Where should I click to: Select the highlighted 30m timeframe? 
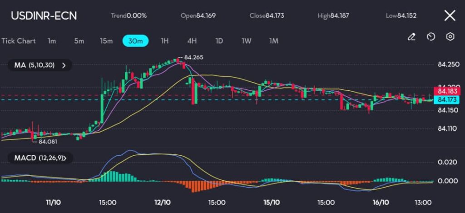[x=135, y=41]
